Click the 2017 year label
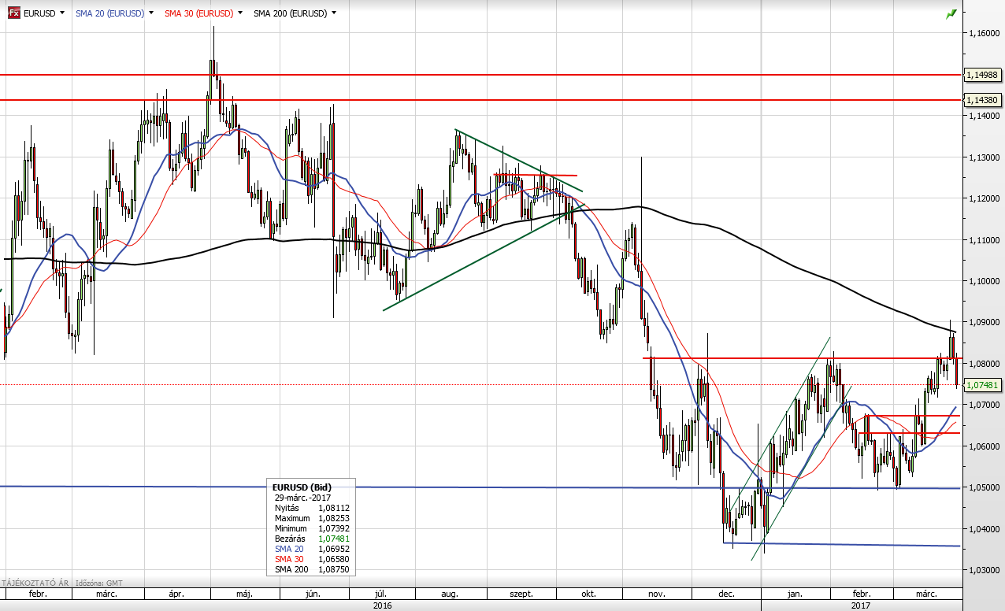 tap(862, 605)
